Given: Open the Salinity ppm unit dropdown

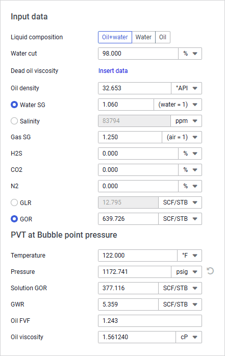Looking at the screenshot, I should pyautogui.click(x=186, y=121).
